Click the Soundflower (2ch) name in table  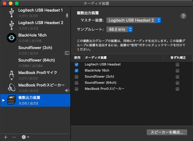(x=99, y=76)
